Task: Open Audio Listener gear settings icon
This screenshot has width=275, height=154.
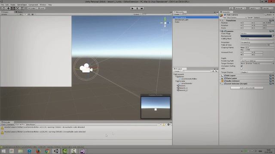Action: [x=273, y=81]
